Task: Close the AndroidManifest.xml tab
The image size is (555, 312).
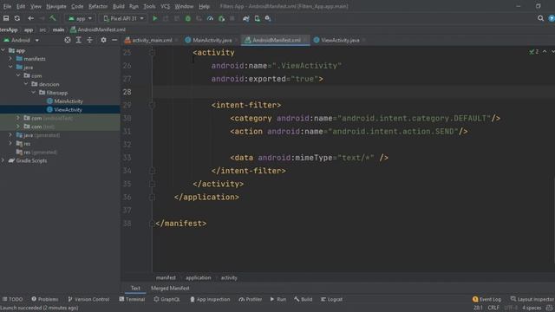Action: point(305,41)
